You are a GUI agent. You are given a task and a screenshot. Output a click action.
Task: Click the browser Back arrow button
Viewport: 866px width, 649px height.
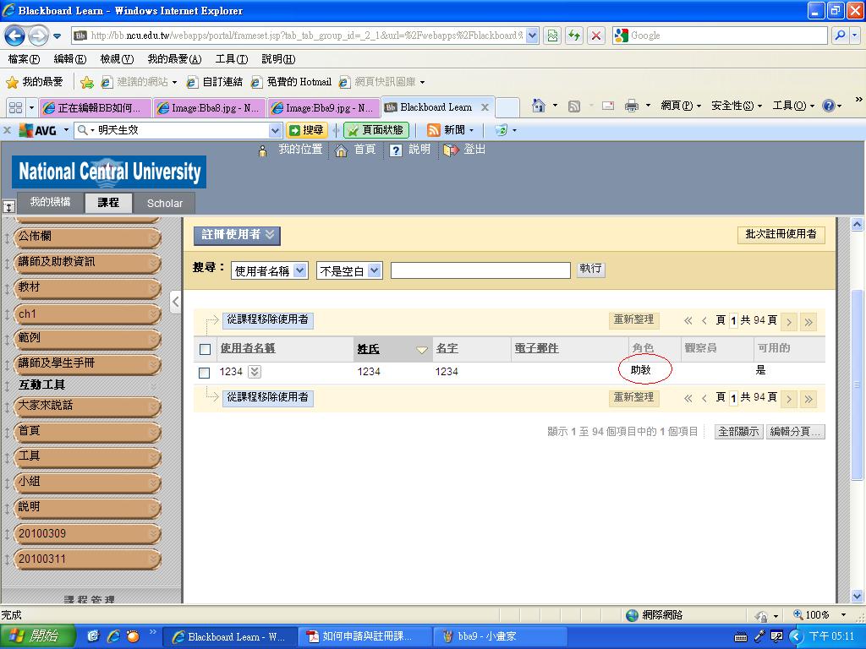point(14,35)
